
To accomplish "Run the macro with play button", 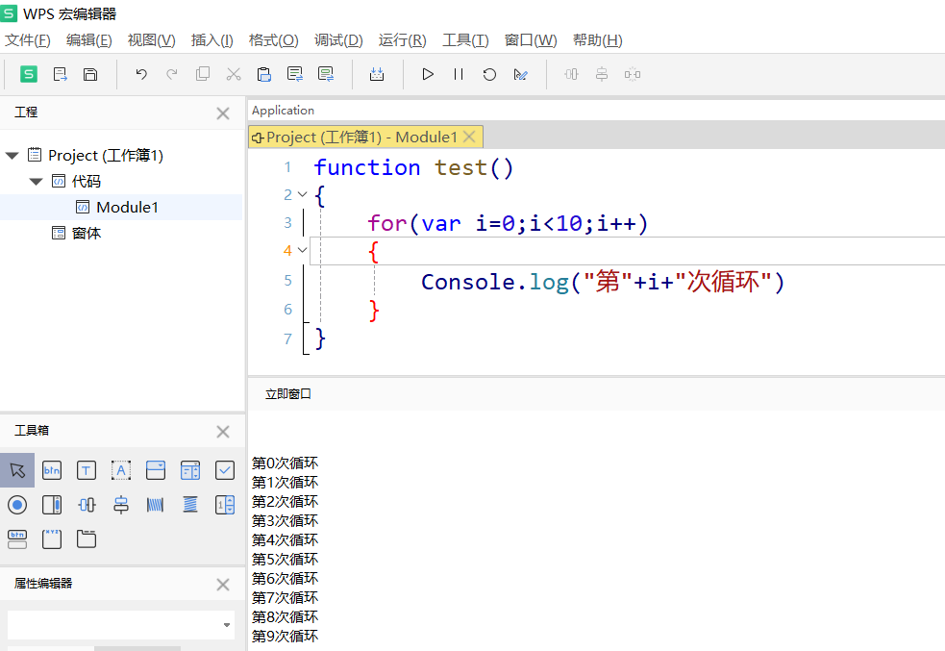I will [x=427, y=74].
